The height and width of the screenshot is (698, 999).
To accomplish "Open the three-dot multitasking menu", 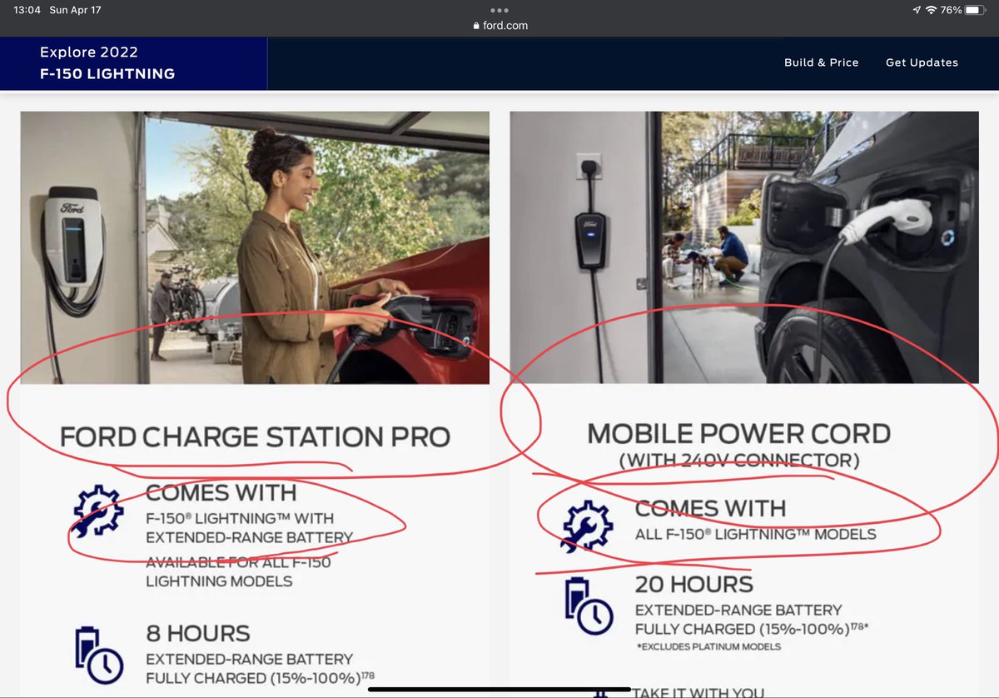I will (499, 10).
